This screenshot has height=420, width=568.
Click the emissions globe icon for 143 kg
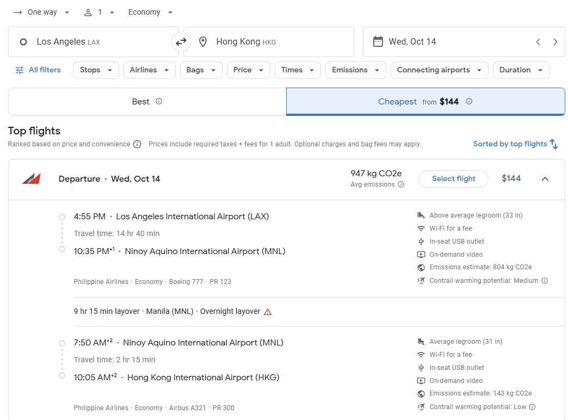[421, 393]
